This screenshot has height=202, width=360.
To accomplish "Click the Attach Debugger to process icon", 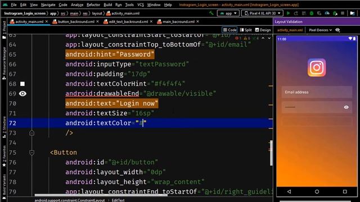I will pyautogui.click(x=335, y=13).
